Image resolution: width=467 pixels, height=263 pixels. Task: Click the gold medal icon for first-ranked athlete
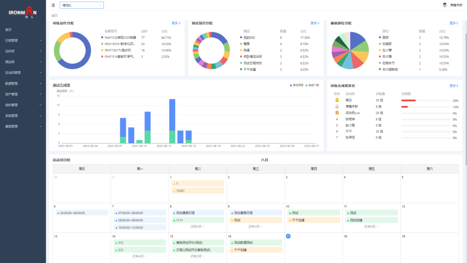[x=337, y=100]
